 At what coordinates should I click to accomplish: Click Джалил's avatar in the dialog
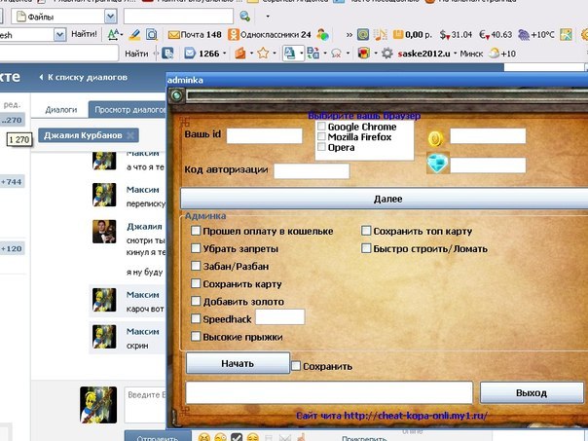(104, 232)
